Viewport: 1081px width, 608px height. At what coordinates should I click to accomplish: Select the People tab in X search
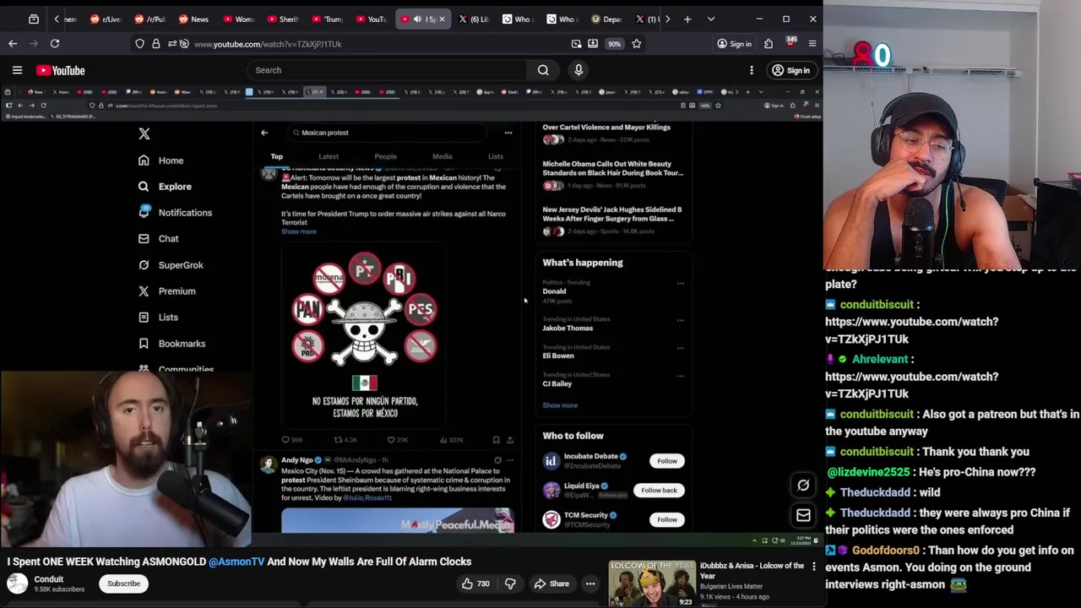pos(385,156)
